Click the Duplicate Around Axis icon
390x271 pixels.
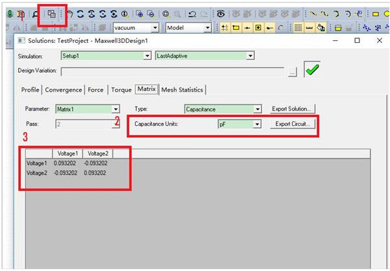[378, 28]
